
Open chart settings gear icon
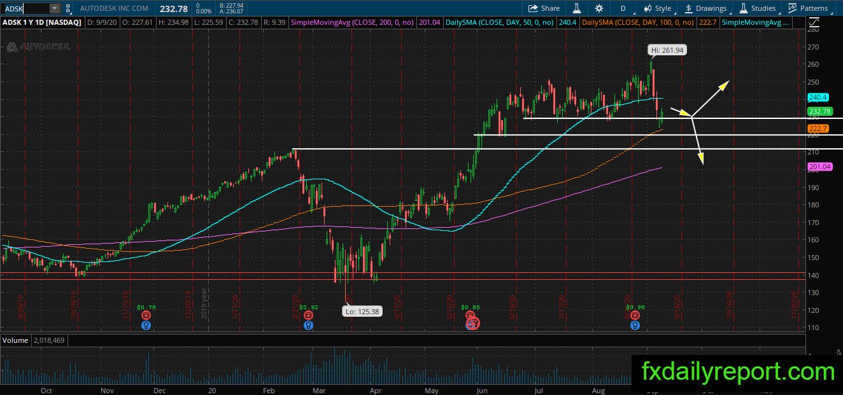point(599,8)
